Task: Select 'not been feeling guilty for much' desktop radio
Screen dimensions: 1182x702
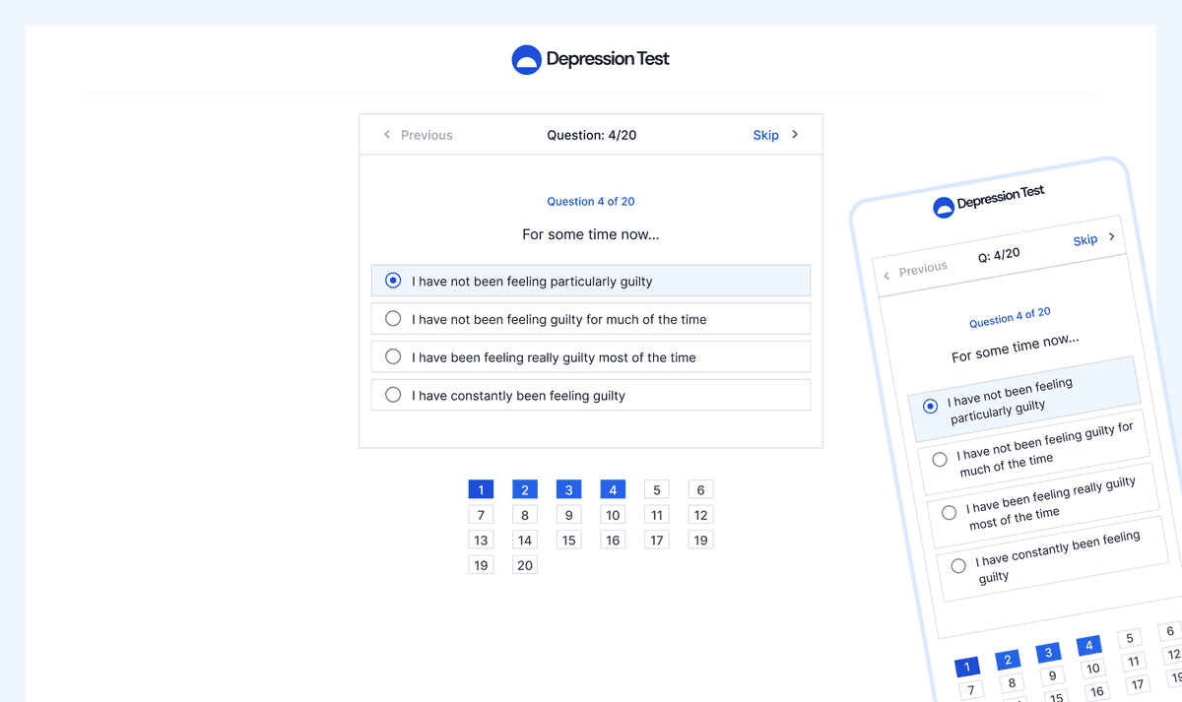Action: tap(393, 318)
